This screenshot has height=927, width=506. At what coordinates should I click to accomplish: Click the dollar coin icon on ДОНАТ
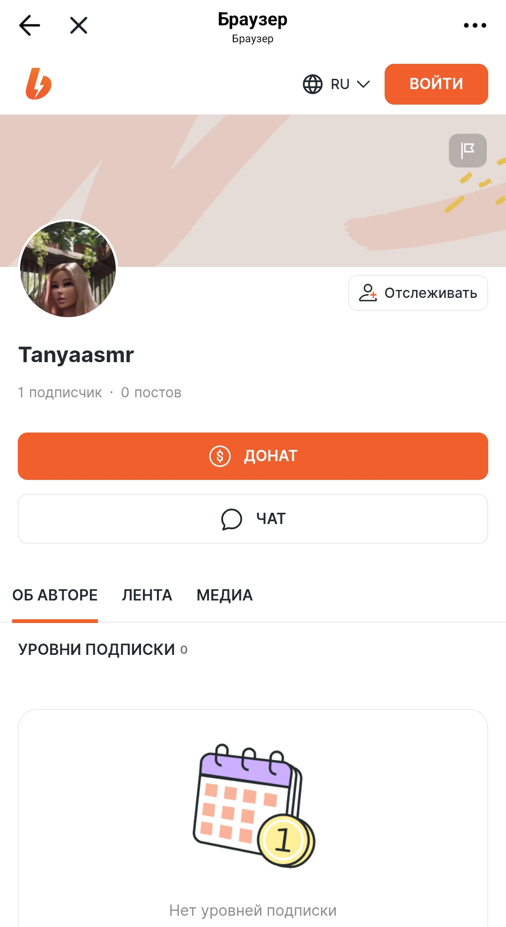point(220,456)
